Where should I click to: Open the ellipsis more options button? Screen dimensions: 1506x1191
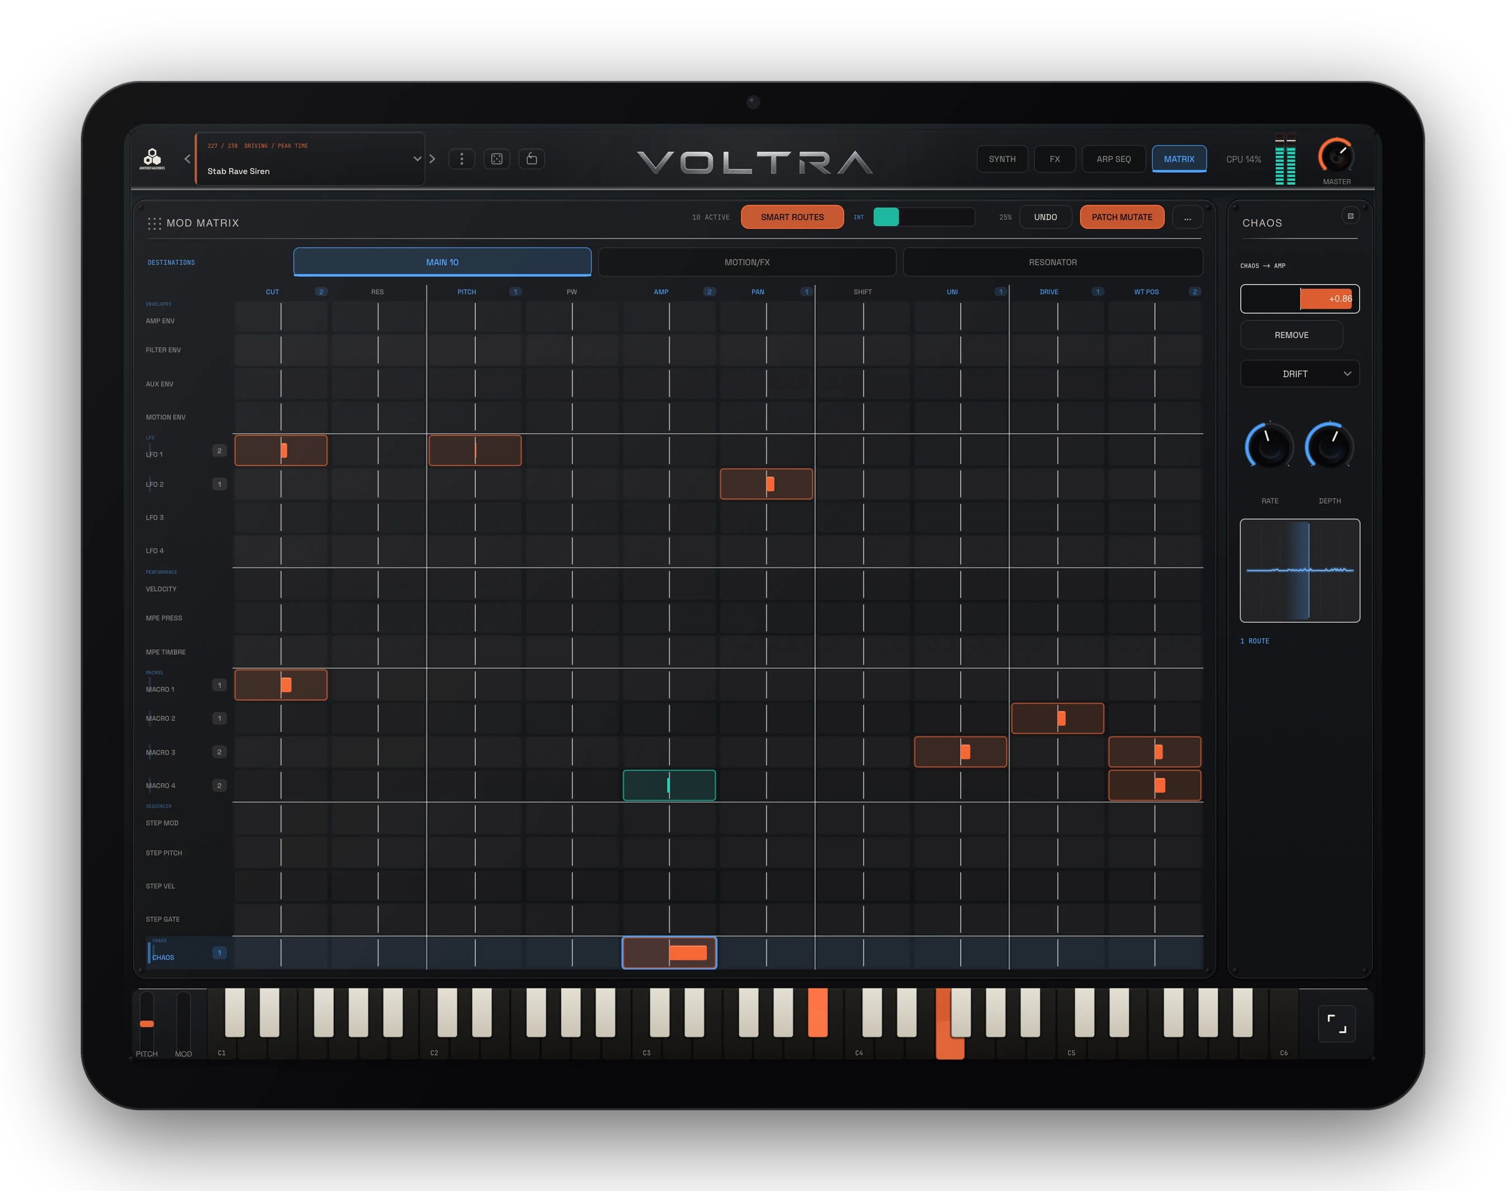click(x=1187, y=217)
